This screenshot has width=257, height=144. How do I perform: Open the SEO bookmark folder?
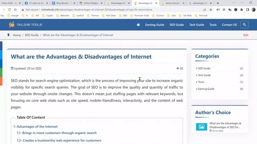click(x=123, y=16)
